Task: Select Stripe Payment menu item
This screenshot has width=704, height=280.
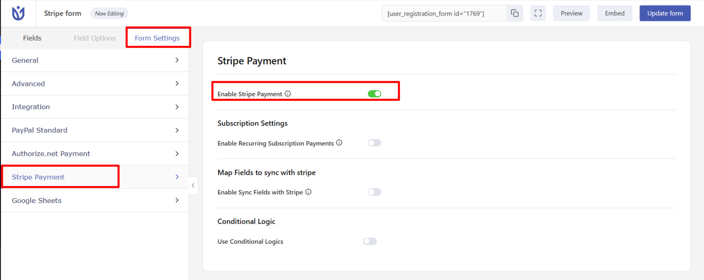Action: [95, 177]
